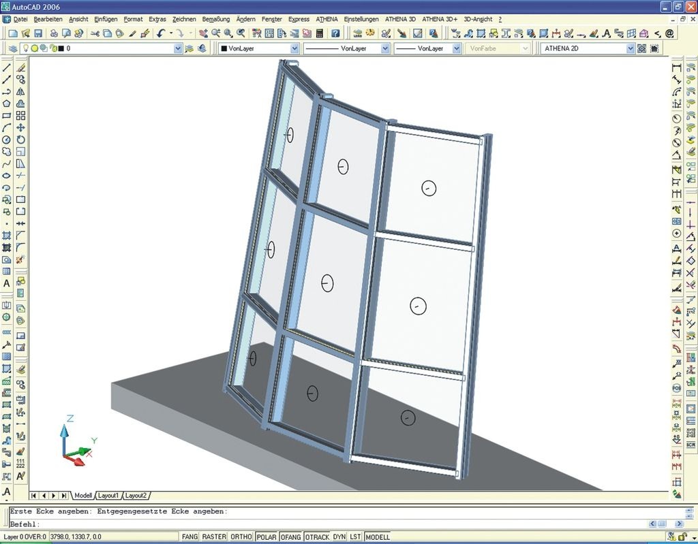
Task: Click the MODELL status bar button
Action: [x=378, y=537]
